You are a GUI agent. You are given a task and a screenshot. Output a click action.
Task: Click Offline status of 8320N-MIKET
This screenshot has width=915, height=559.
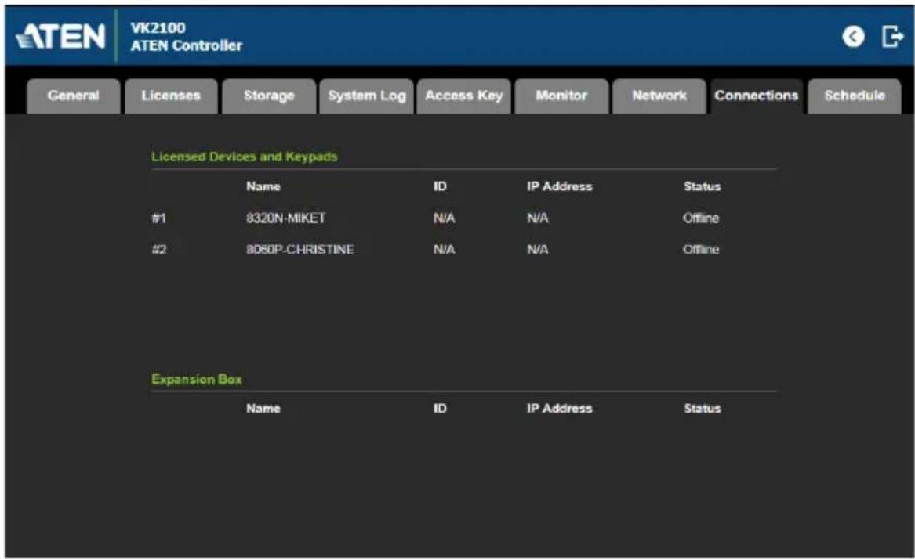(701, 218)
